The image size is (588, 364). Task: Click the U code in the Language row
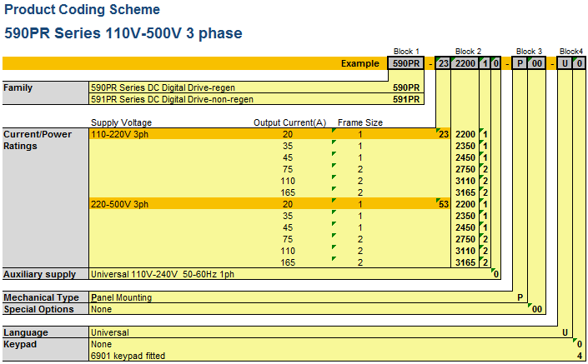pyautogui.click(x=565, y=332)
